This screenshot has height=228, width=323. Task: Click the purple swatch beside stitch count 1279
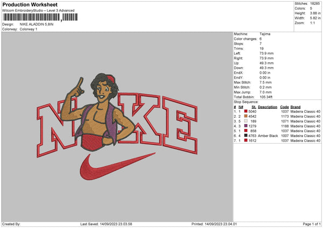[x=246, y=126]
